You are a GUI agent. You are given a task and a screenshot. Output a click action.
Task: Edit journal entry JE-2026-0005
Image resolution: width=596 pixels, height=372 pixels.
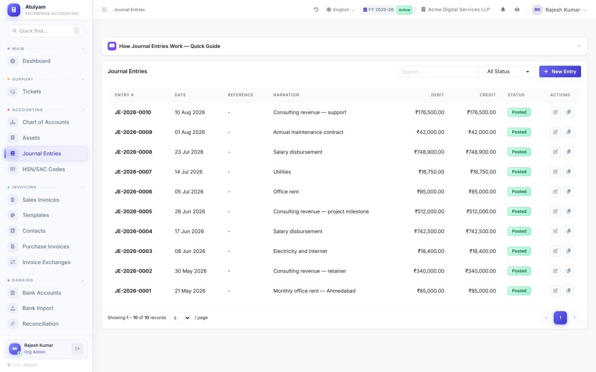tap(555, 212)
